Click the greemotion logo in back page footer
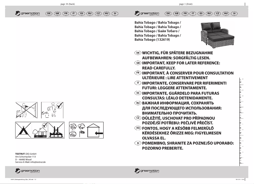254x184 pixels. pos(28,171)
